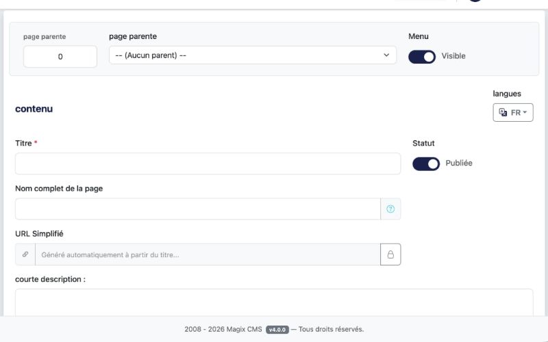Image resolution: width=548 pixels, height=342 pixels.
Task: Click into the Titre text field
Action: point(208,163)
